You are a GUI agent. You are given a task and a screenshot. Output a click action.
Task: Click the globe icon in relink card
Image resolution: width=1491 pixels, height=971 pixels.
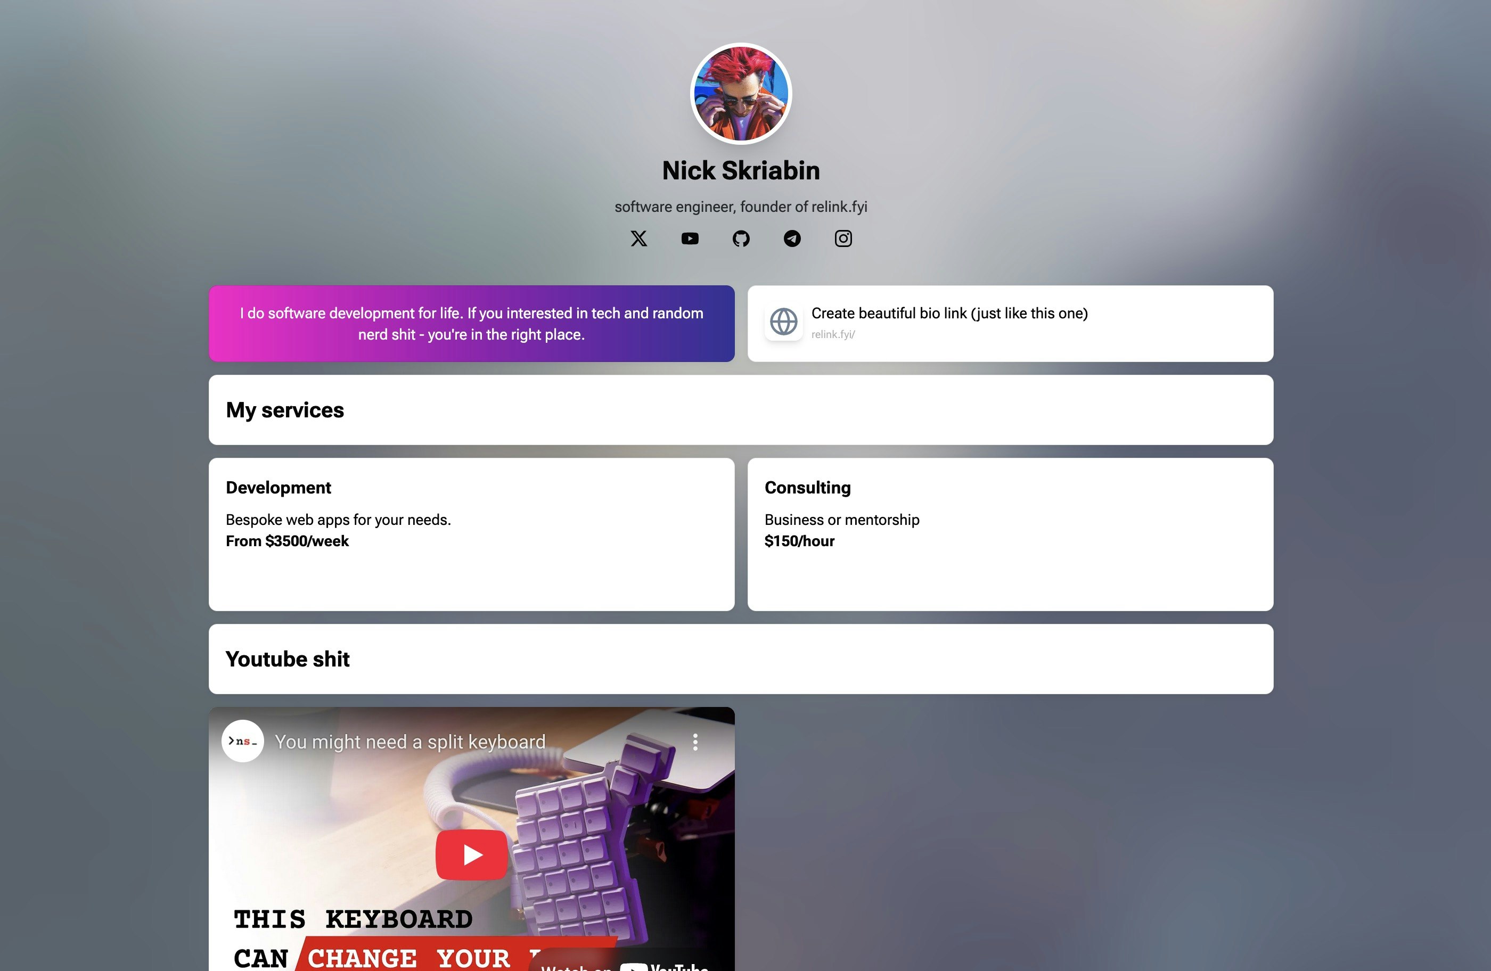point(784,322)
